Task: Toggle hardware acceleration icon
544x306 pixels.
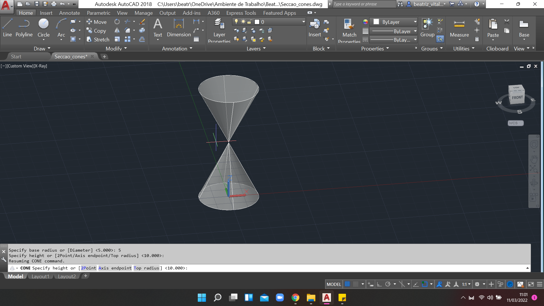Action: pos(510,284)
